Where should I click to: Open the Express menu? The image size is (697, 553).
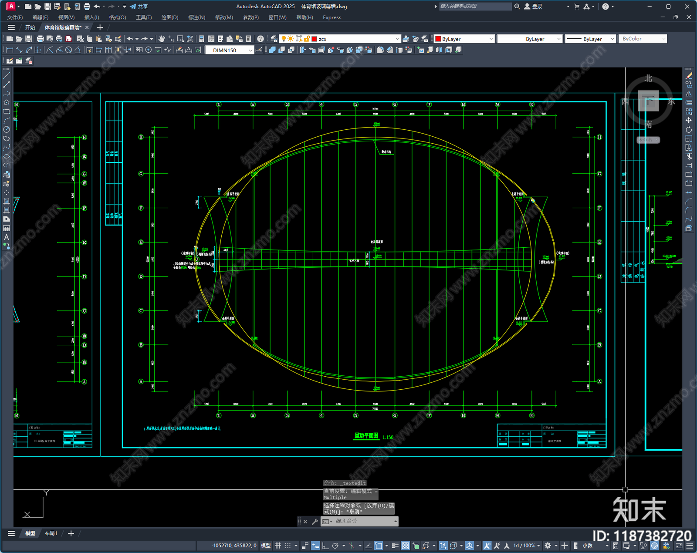coord(332,17)
